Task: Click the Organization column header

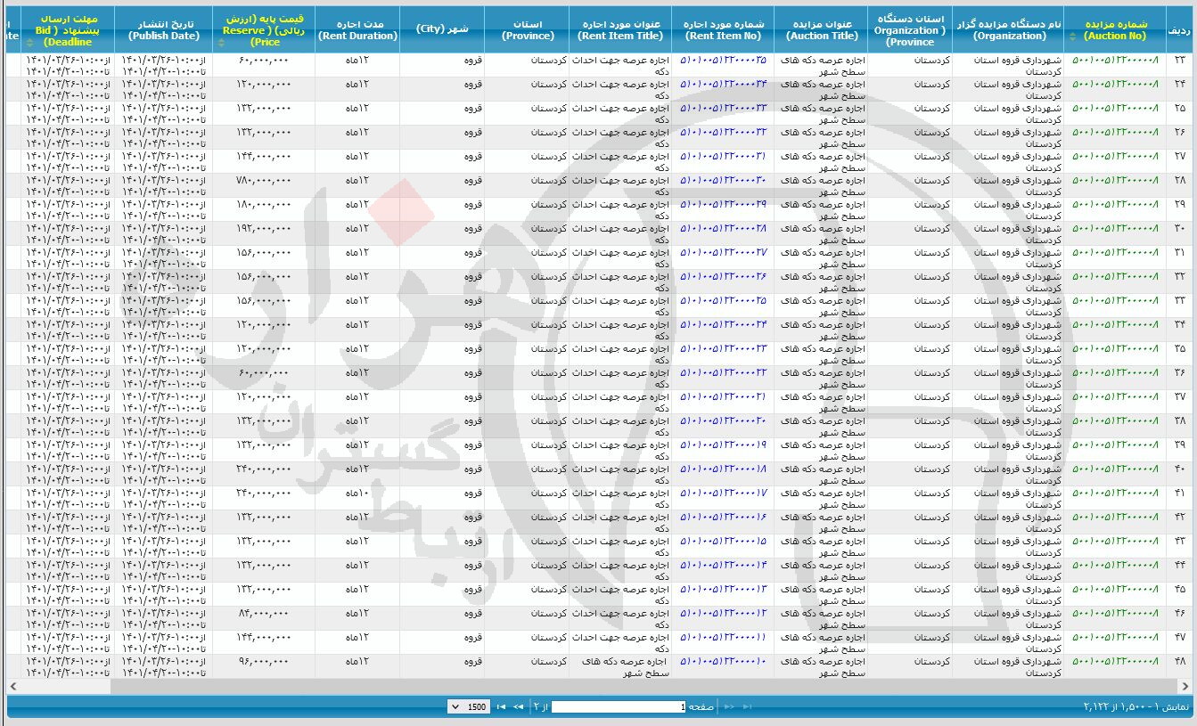Action: click(1008, 29)
